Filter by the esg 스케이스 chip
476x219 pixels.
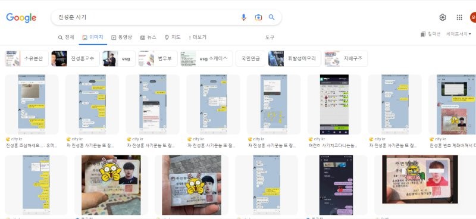click(206, 59)
